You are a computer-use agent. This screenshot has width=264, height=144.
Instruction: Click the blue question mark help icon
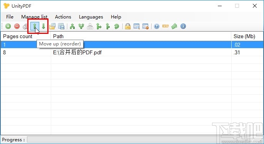[156, 26]
